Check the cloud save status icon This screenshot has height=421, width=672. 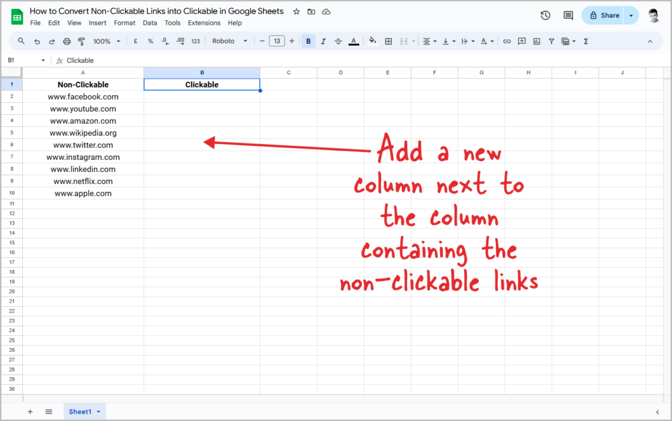click(x=326, y=11)
